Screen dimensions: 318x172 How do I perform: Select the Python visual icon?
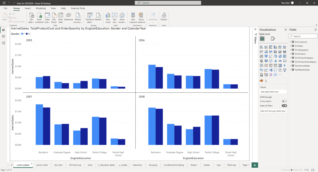(261, 70)
